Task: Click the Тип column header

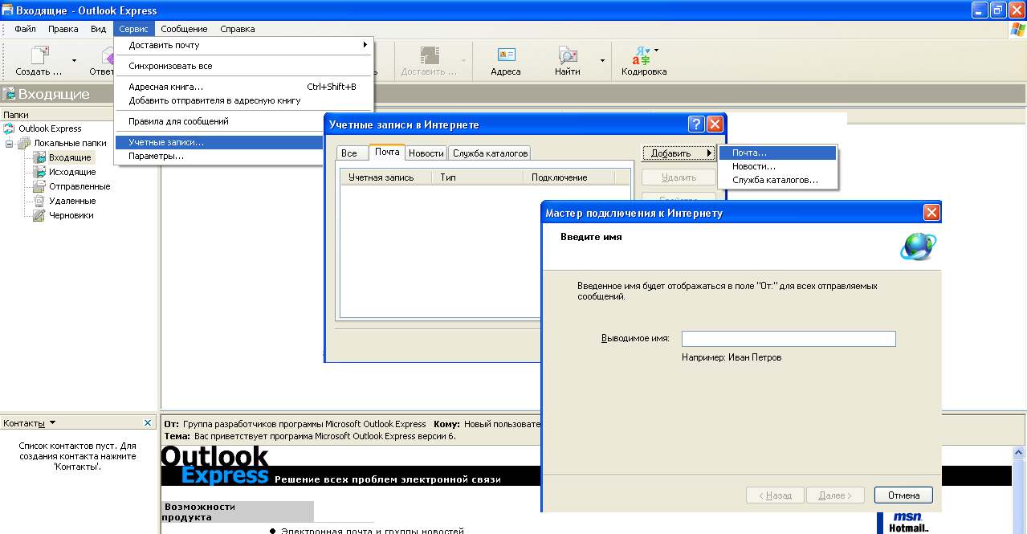Action: 478,177
